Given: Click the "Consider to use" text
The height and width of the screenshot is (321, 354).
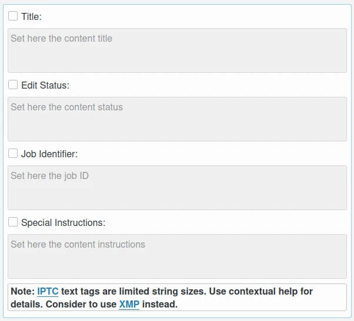Looking at the screenshot, I should click(x=81, y=304).
